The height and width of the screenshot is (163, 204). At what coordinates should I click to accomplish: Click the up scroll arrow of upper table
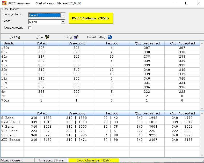coord(202,43)
